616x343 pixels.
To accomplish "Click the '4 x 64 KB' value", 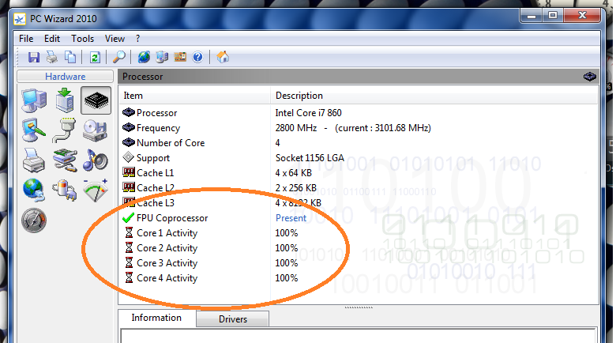I will pyautogui.click(x=294, y=172).
